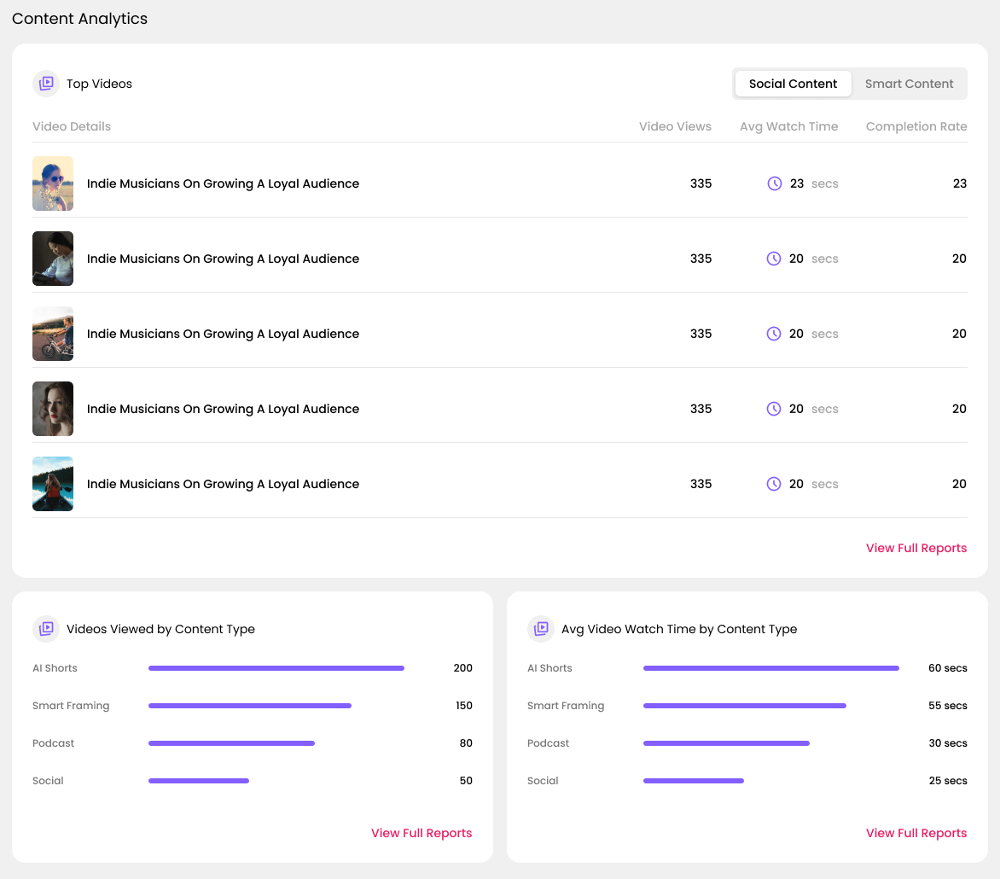This screenshot has height=879, width=1000.
Task: Click the Smart Framing bar valued 150
Action: pos(250,706)
